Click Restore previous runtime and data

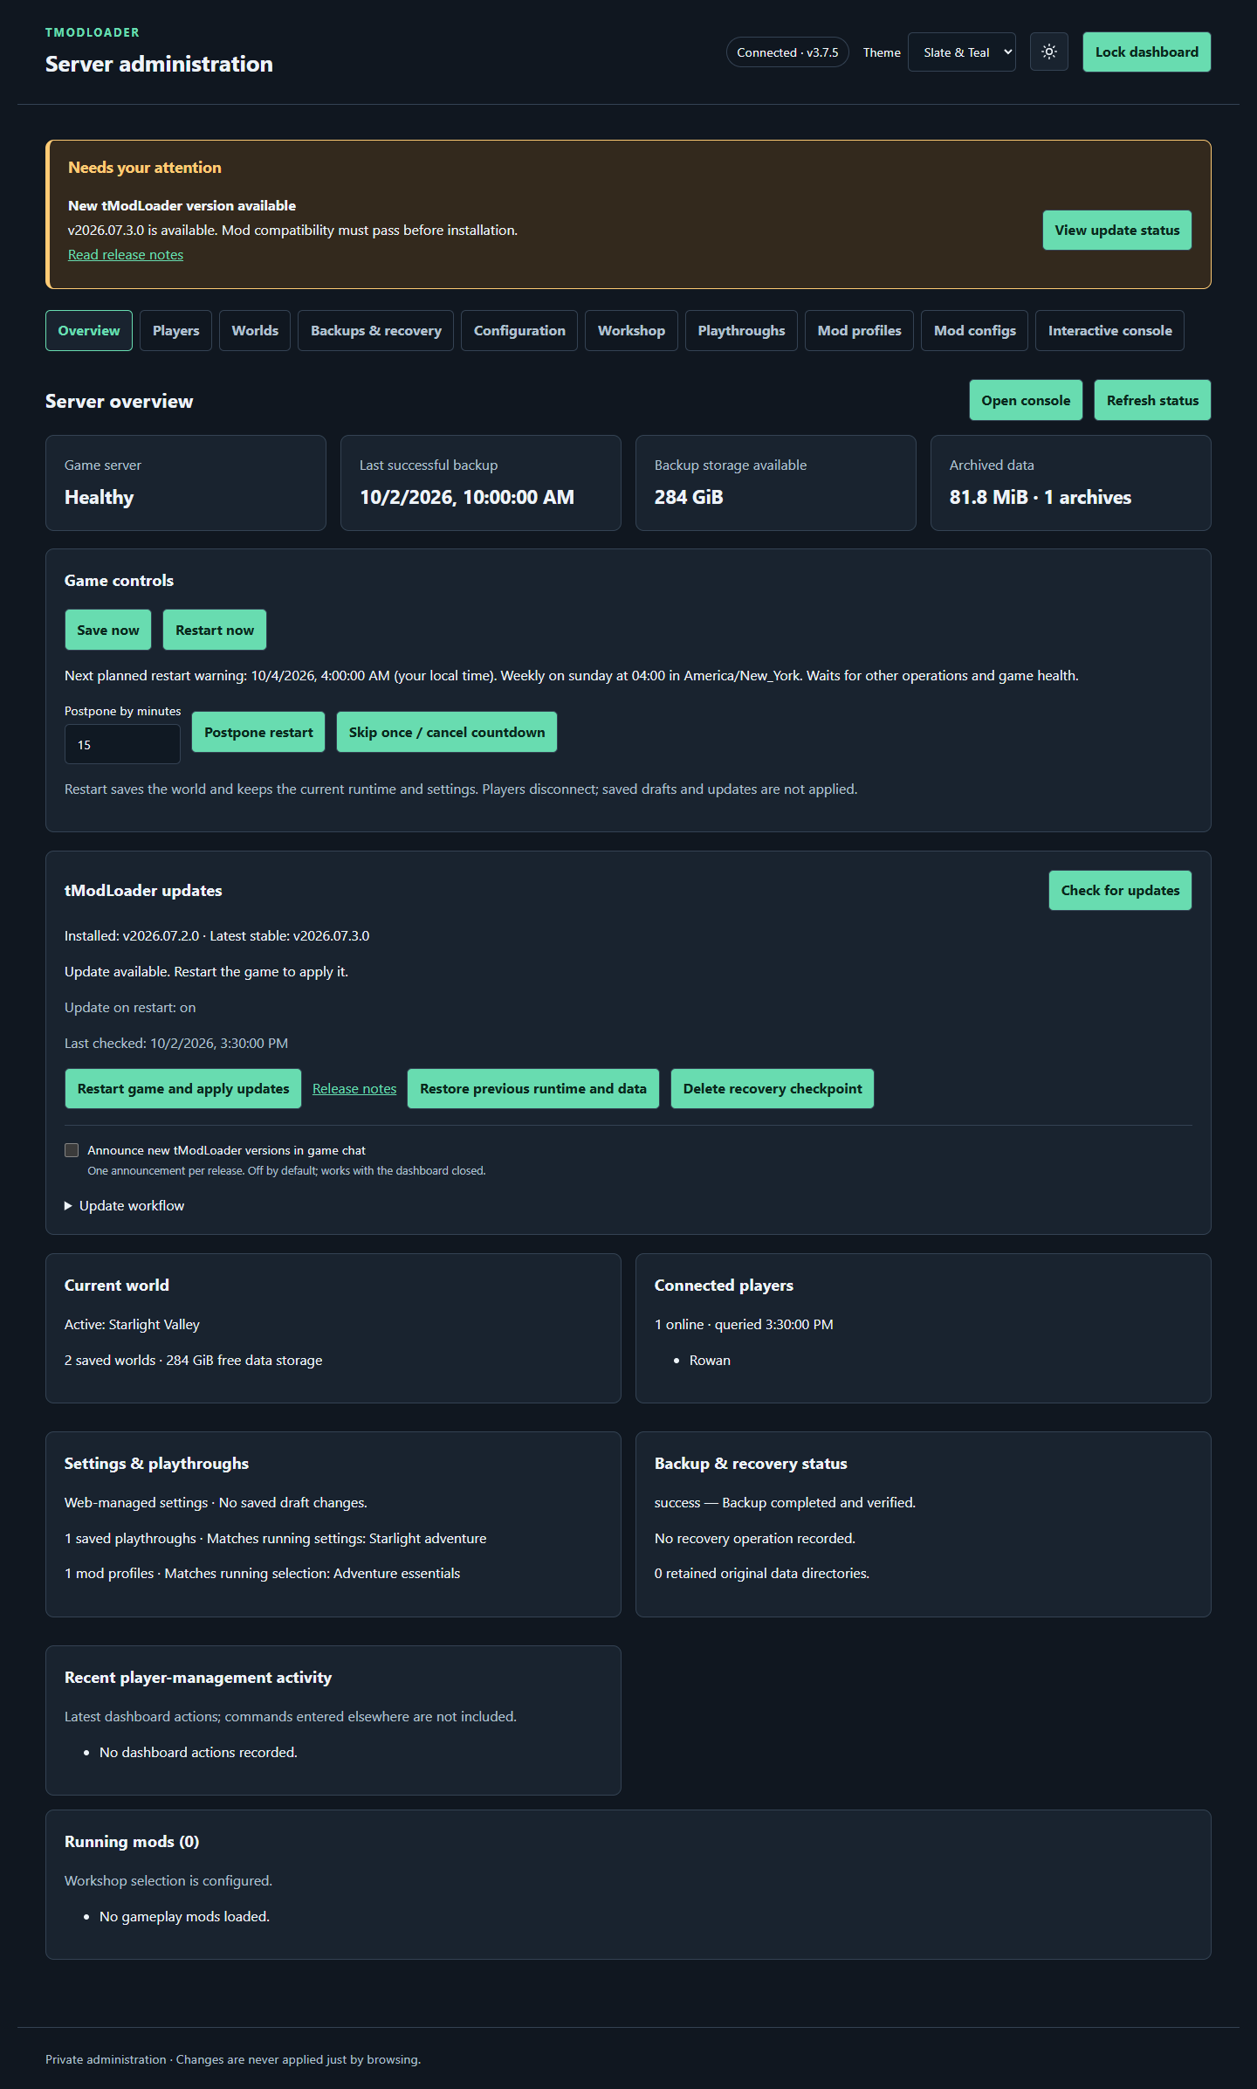pyautogui.click(x=533, y=1088)
